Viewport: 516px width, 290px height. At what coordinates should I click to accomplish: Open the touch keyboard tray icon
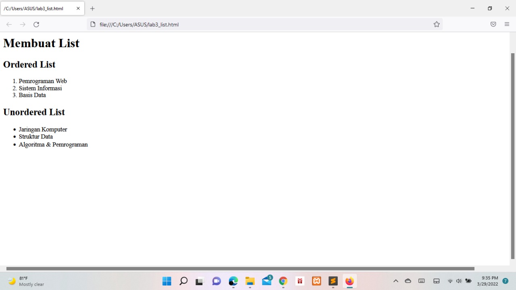coord(422,281)
